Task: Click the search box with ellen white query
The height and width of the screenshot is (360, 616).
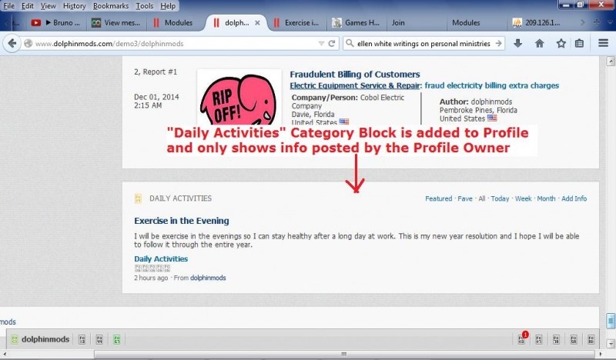Action: coord(423,44)
